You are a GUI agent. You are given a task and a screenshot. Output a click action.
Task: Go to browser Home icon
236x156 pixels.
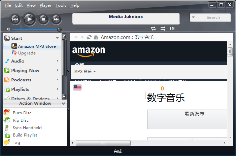(x=96, y=37)
